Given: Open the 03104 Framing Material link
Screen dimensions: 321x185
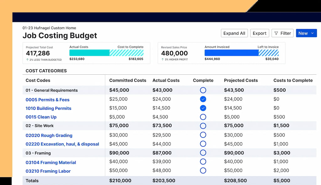Looking at the screenshot, I should pos(51,162).
